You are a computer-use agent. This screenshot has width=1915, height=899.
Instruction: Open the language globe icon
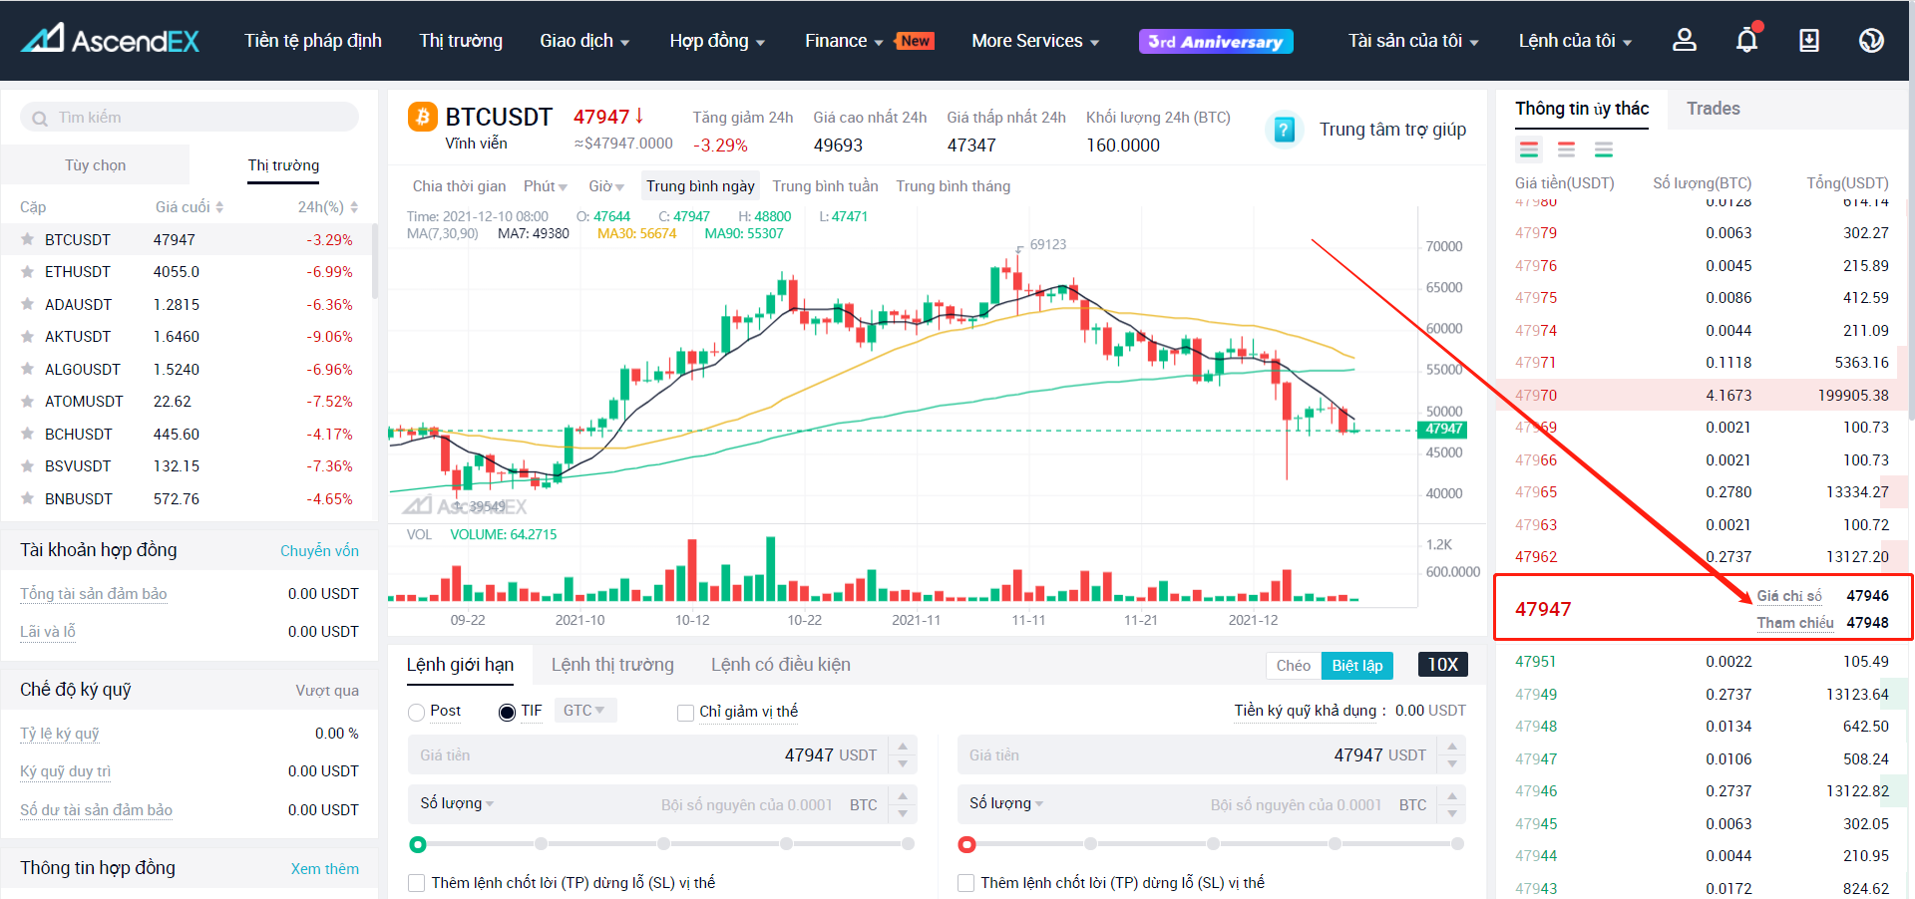(1871, 40)
